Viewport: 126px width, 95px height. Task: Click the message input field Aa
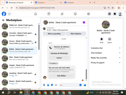coord(69,85)
